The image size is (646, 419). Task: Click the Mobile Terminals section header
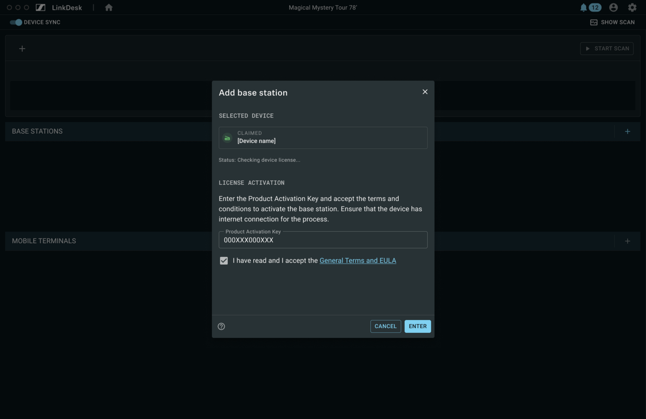(x=44, y=241)
